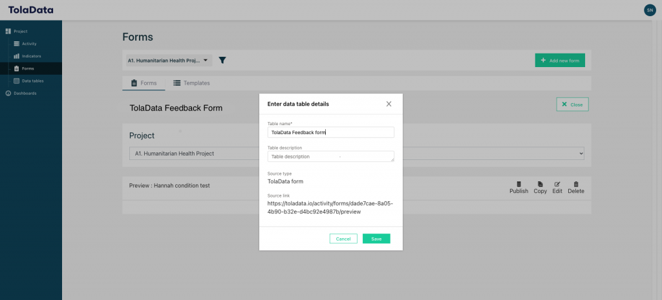Click the green Close button
Screen dimensions: 662x300
coord(572,105)
